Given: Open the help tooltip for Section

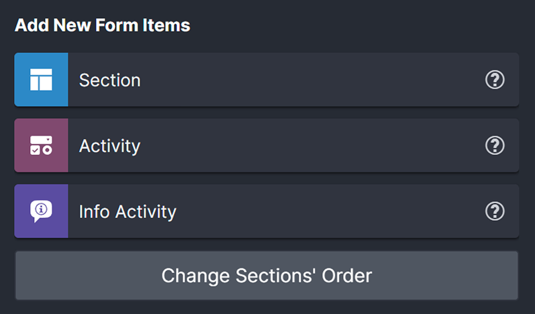Looking at the screenshot, I should coord(495,81).
